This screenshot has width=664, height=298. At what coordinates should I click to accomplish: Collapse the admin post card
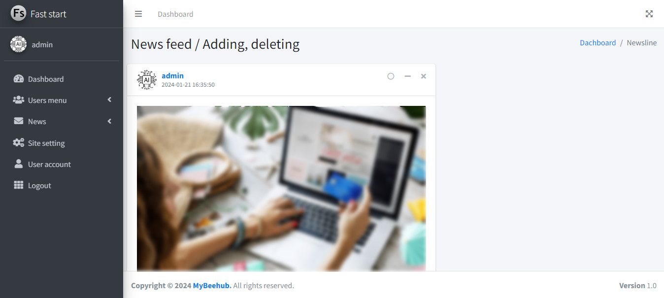point(407,76)
